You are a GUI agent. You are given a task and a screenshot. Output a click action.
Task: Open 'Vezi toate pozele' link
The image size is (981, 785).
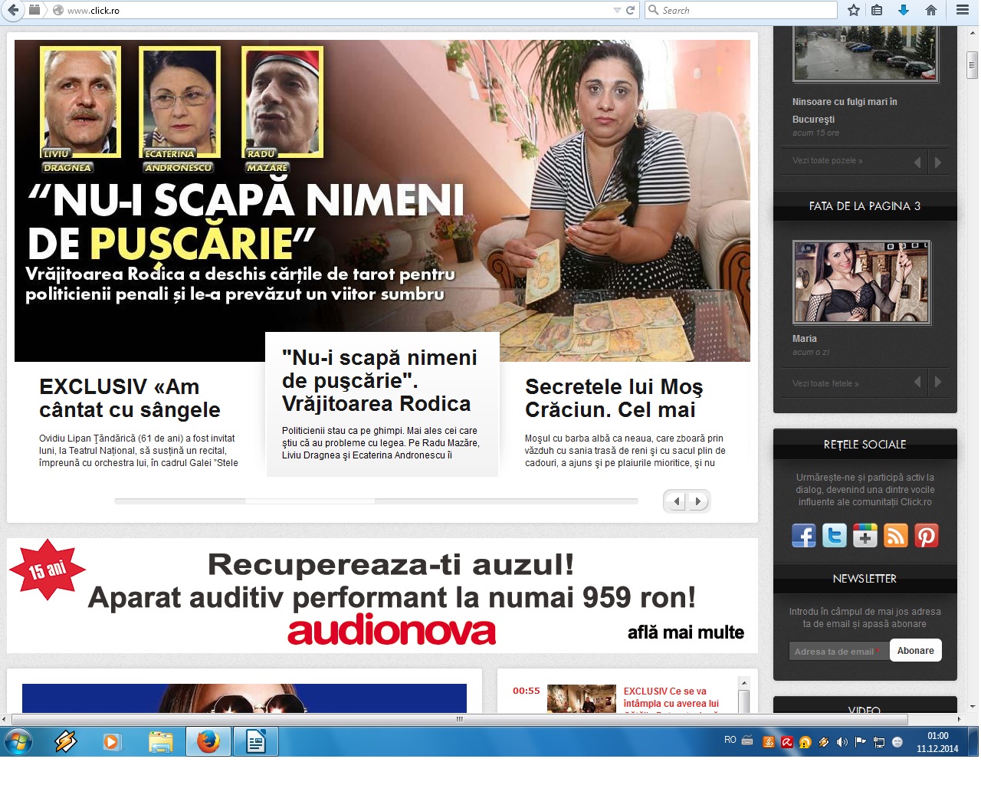[827, 161]
